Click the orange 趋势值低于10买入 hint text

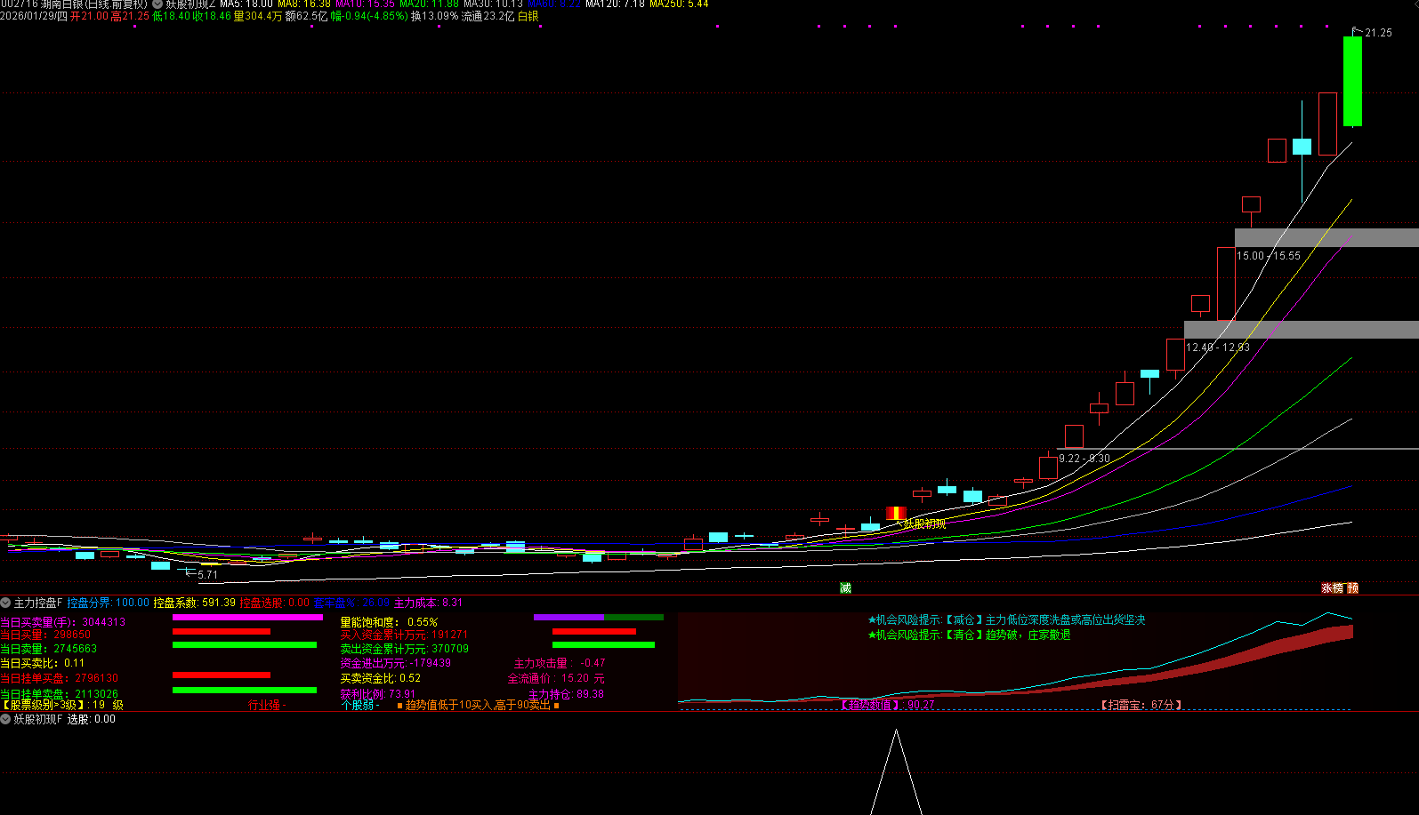pyautogui.click(x=478, y=705)
